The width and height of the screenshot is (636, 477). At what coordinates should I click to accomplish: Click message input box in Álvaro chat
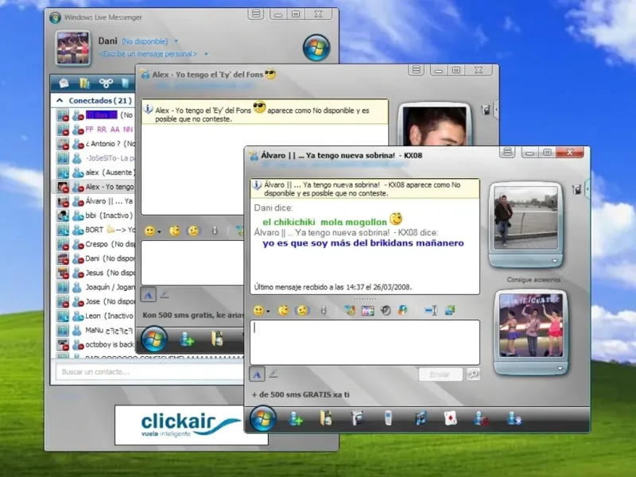pyautogui.click(x=365, y=343)
